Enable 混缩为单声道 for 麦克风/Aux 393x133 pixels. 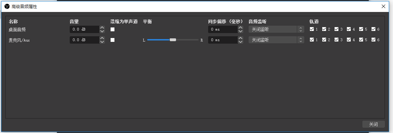tap(113, 40)
